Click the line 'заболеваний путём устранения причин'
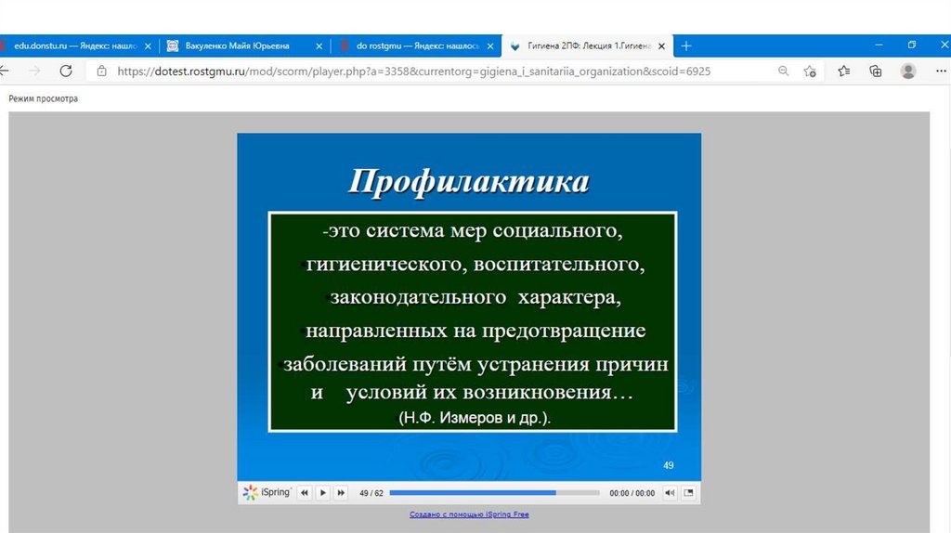This screenshot has width=951, height=533. (x=475, y=364)
